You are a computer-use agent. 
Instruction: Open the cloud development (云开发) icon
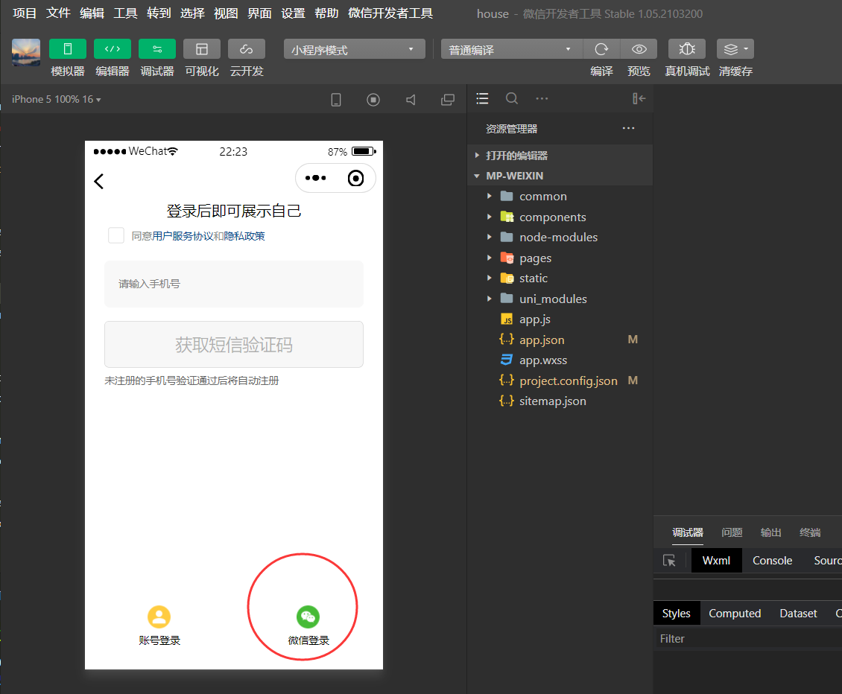click(247, 49)
